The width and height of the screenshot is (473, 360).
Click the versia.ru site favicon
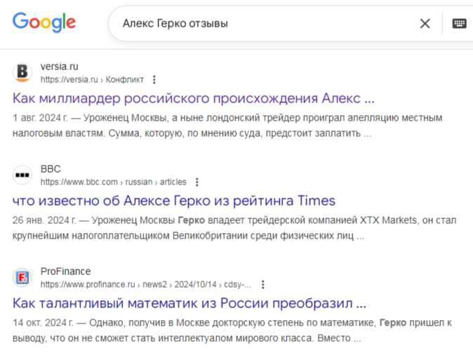[22, 72]
